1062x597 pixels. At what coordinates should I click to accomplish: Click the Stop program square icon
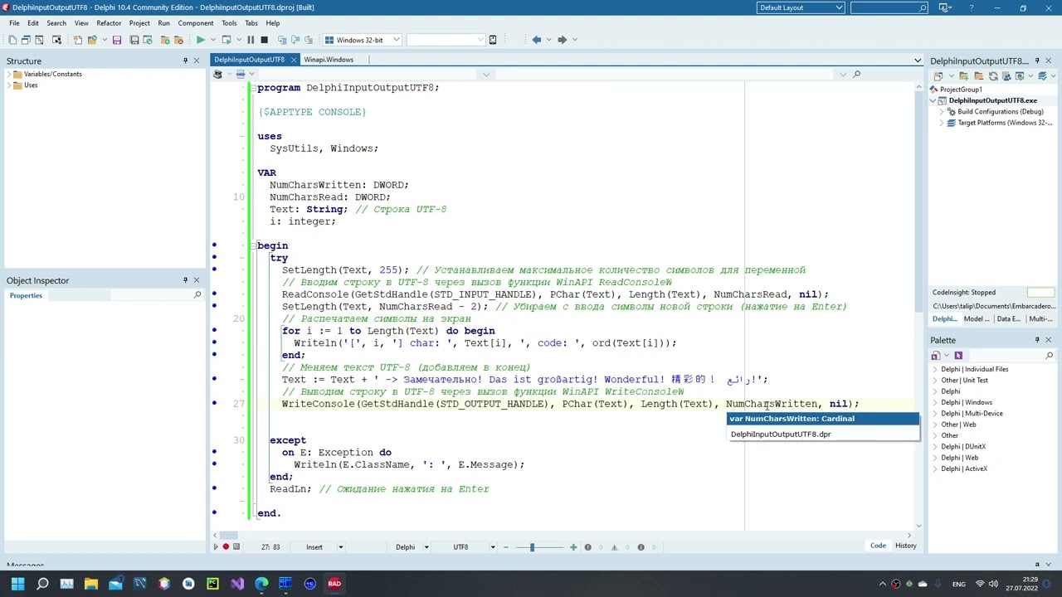pos(264,40)
